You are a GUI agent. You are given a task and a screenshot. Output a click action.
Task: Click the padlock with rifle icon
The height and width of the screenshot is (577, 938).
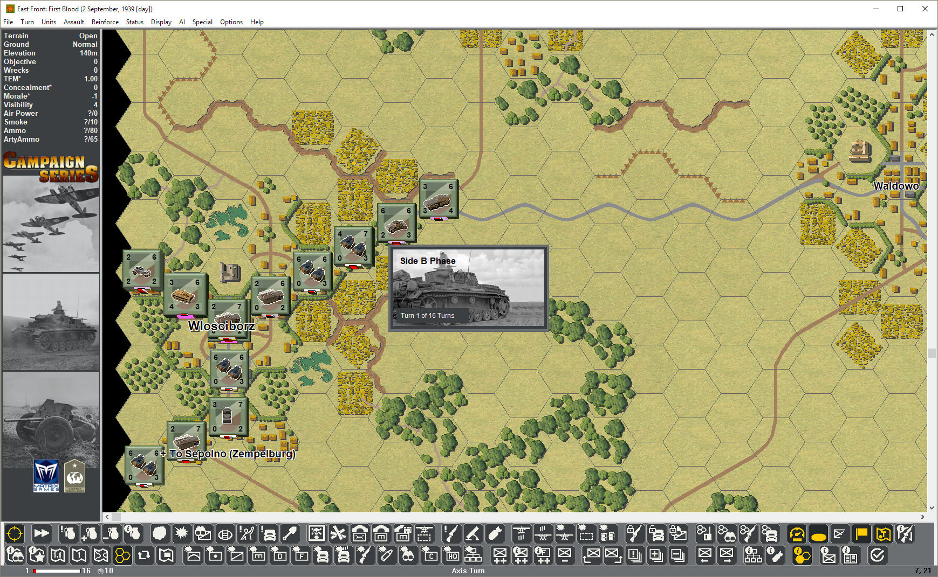tap(635, 534)
